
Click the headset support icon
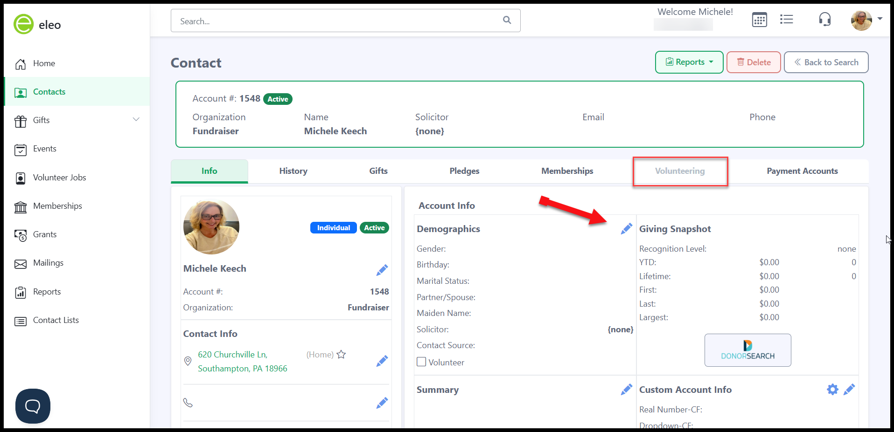825,20
